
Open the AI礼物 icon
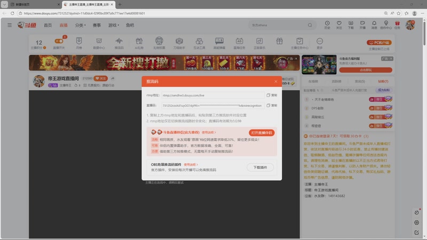[x=139, y=43]
